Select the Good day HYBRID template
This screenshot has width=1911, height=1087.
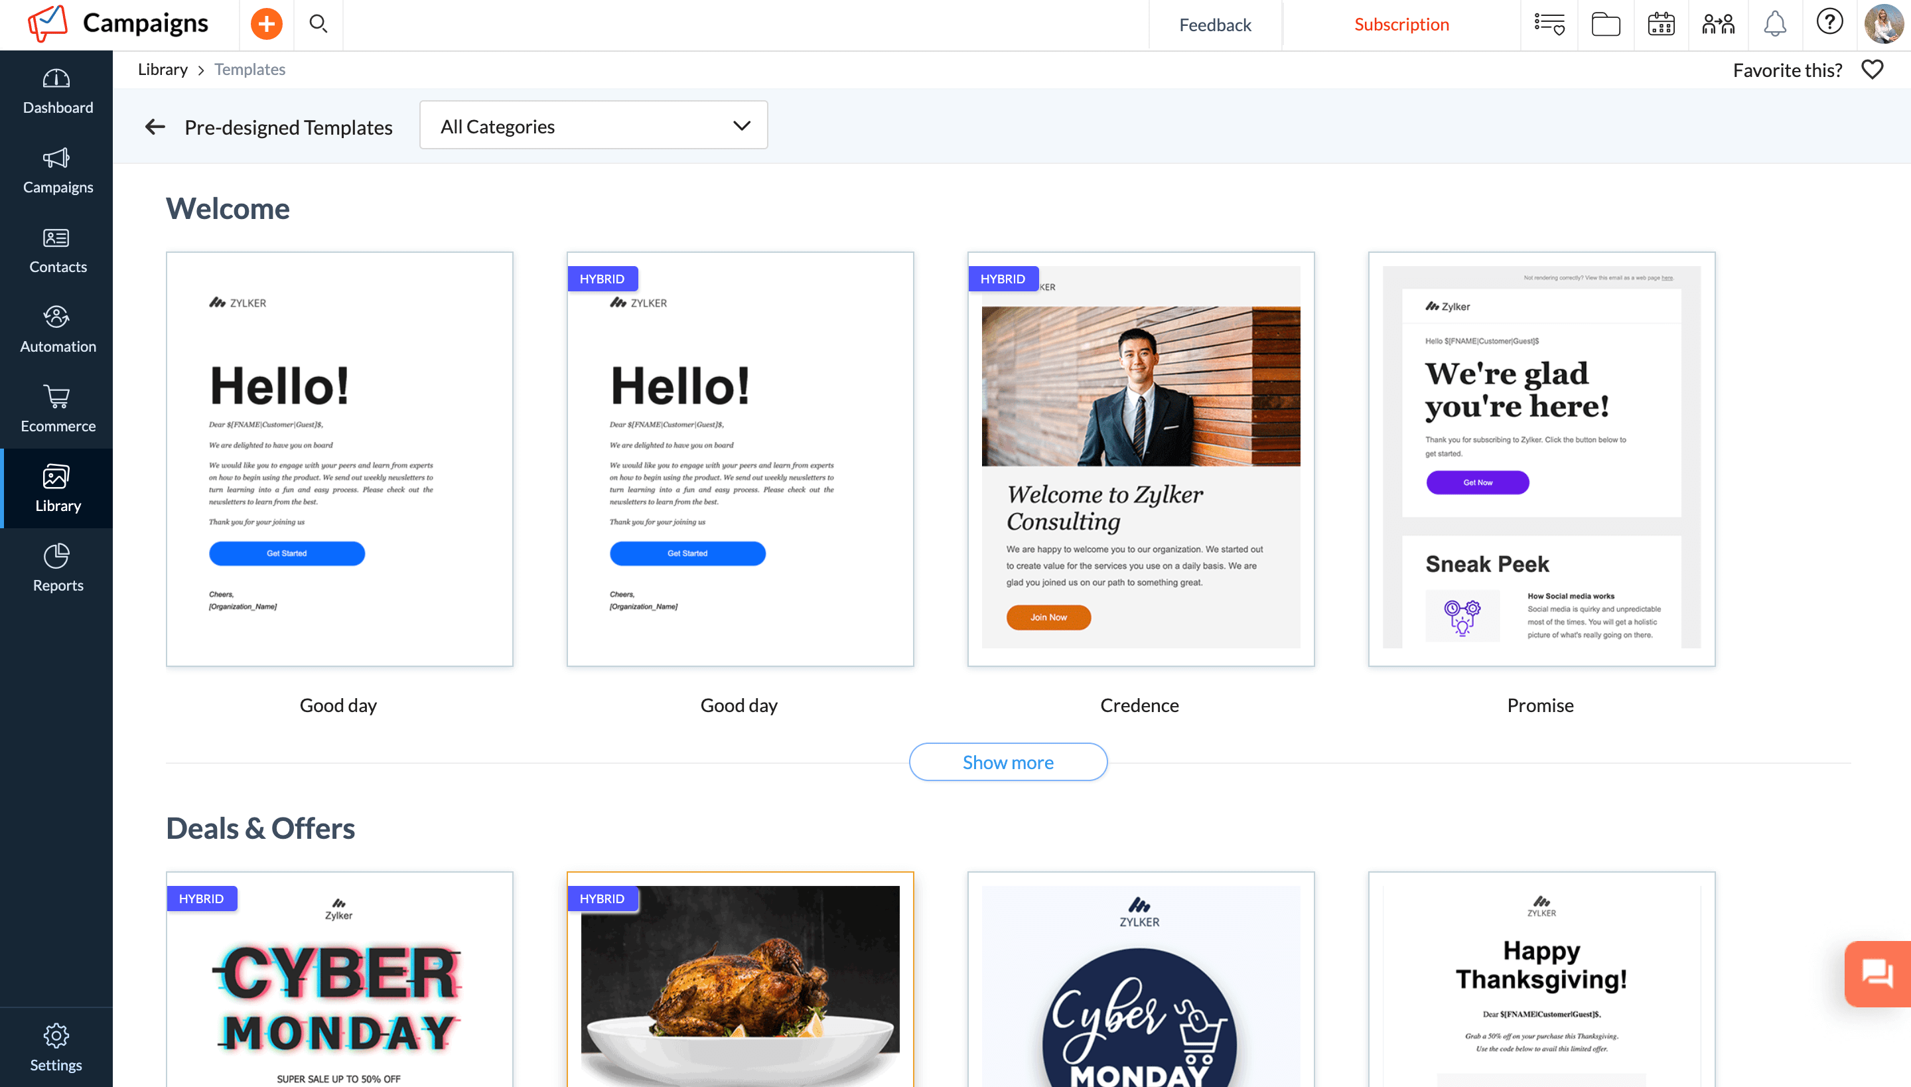coord(739,458)
